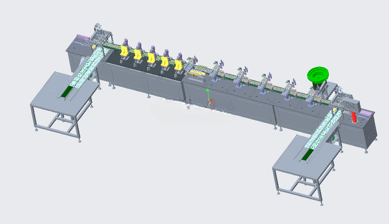Pick the middle yellow press guard

(x=151, y=58)
